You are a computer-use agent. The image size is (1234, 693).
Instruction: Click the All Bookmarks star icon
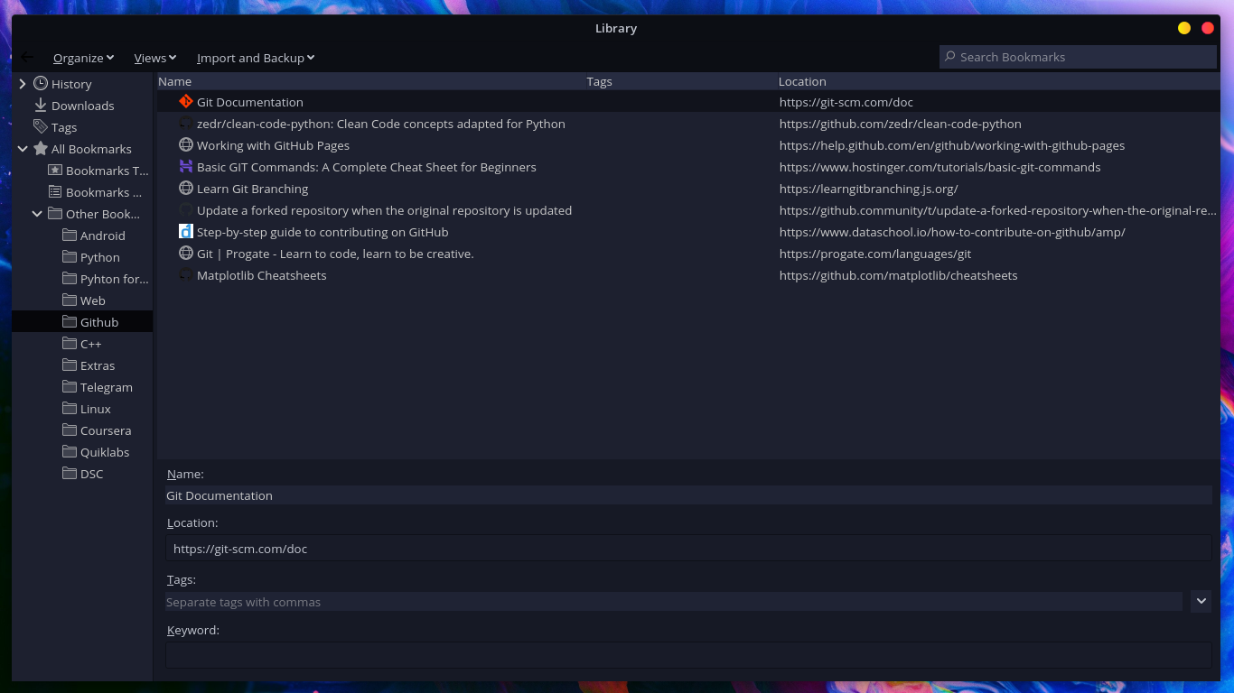[41, 149]
